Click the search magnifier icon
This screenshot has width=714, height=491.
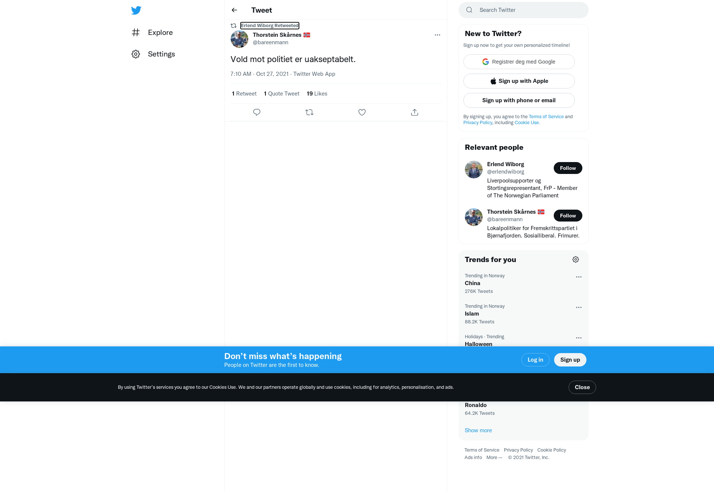click(469, 10)
